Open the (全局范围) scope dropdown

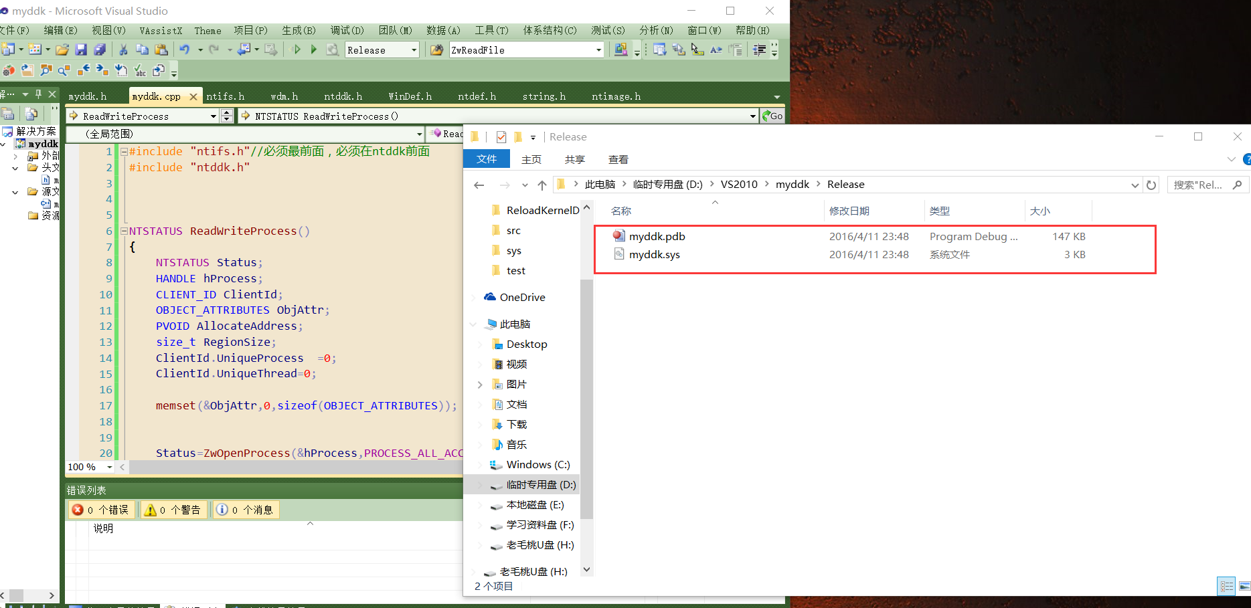pyautogui.click(x=419, y=134)
